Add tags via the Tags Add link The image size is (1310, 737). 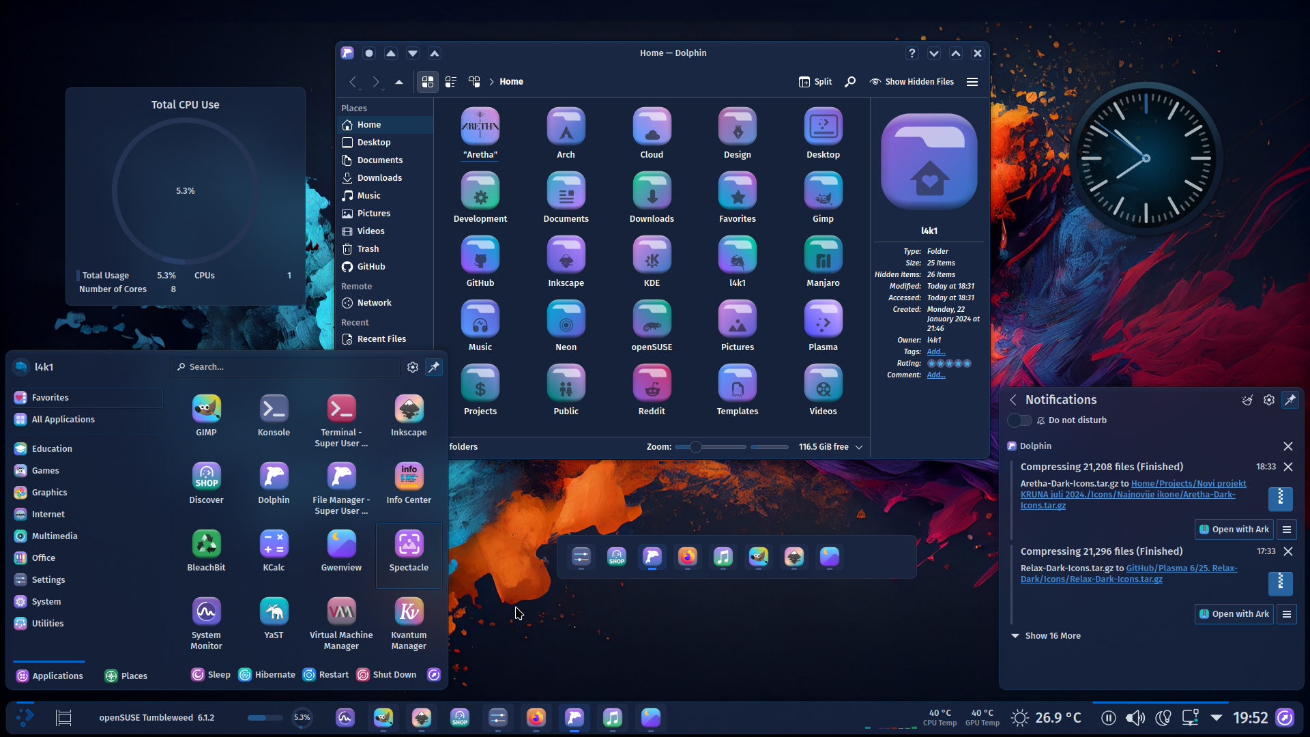[x=936, y=352]
